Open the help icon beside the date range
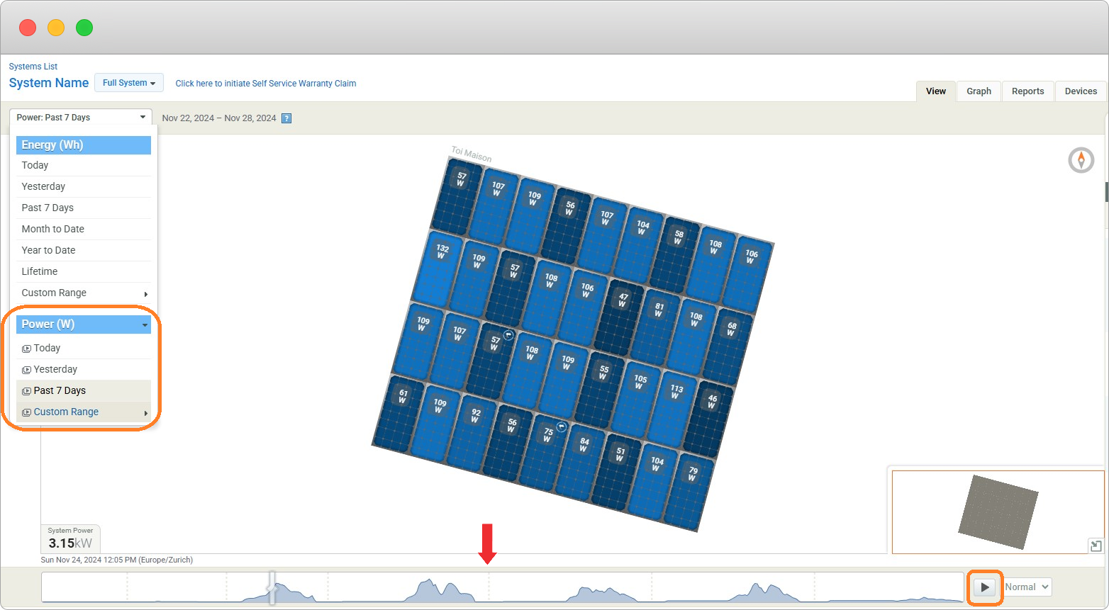 click(x=286, y=118)
